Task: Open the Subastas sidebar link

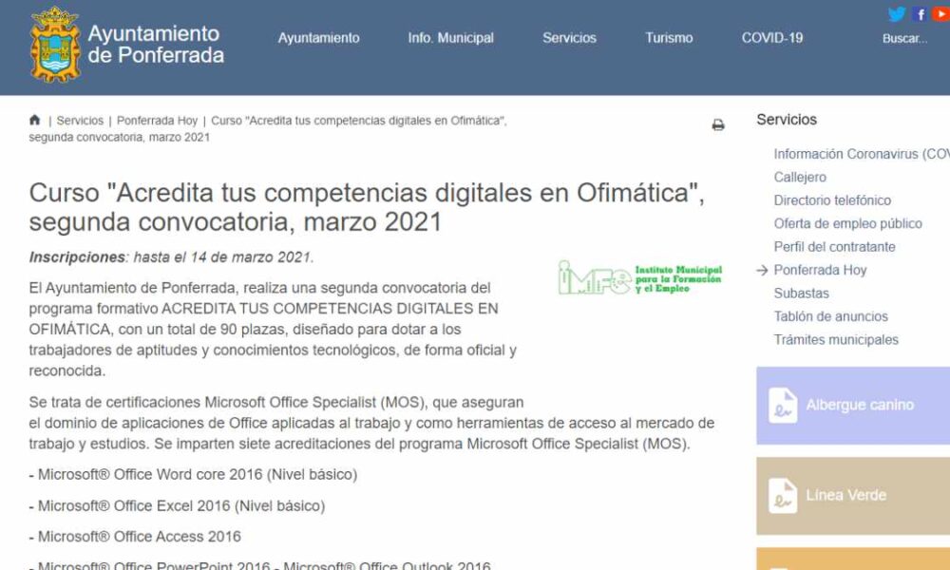Action: point(801,294)
